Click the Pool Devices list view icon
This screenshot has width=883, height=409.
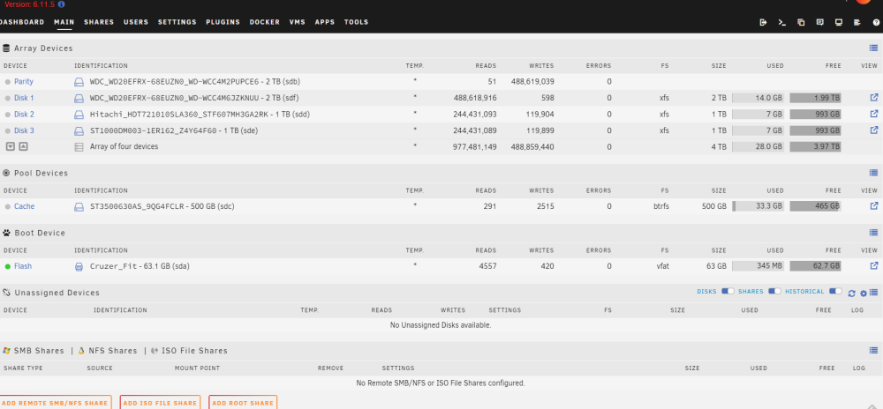pyautogui.click(x=873, y=173)
